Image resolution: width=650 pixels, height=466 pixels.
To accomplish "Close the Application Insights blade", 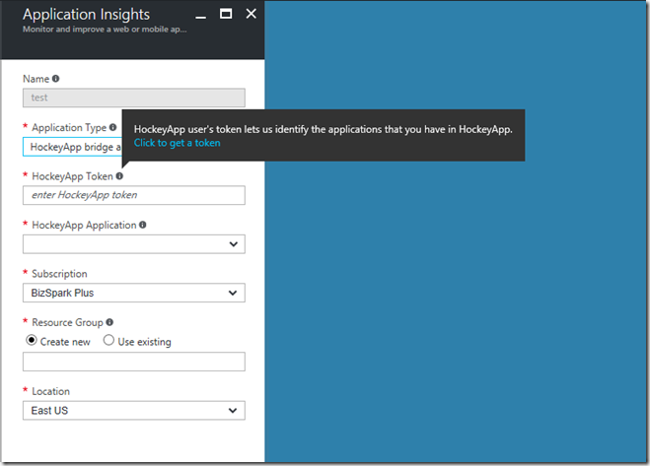I will point(252,14).
